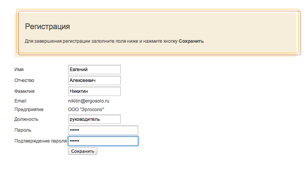Click the Для завершения регистрации instruction text
The height and width of the screenshot is (181, 306).
(114, 41)
